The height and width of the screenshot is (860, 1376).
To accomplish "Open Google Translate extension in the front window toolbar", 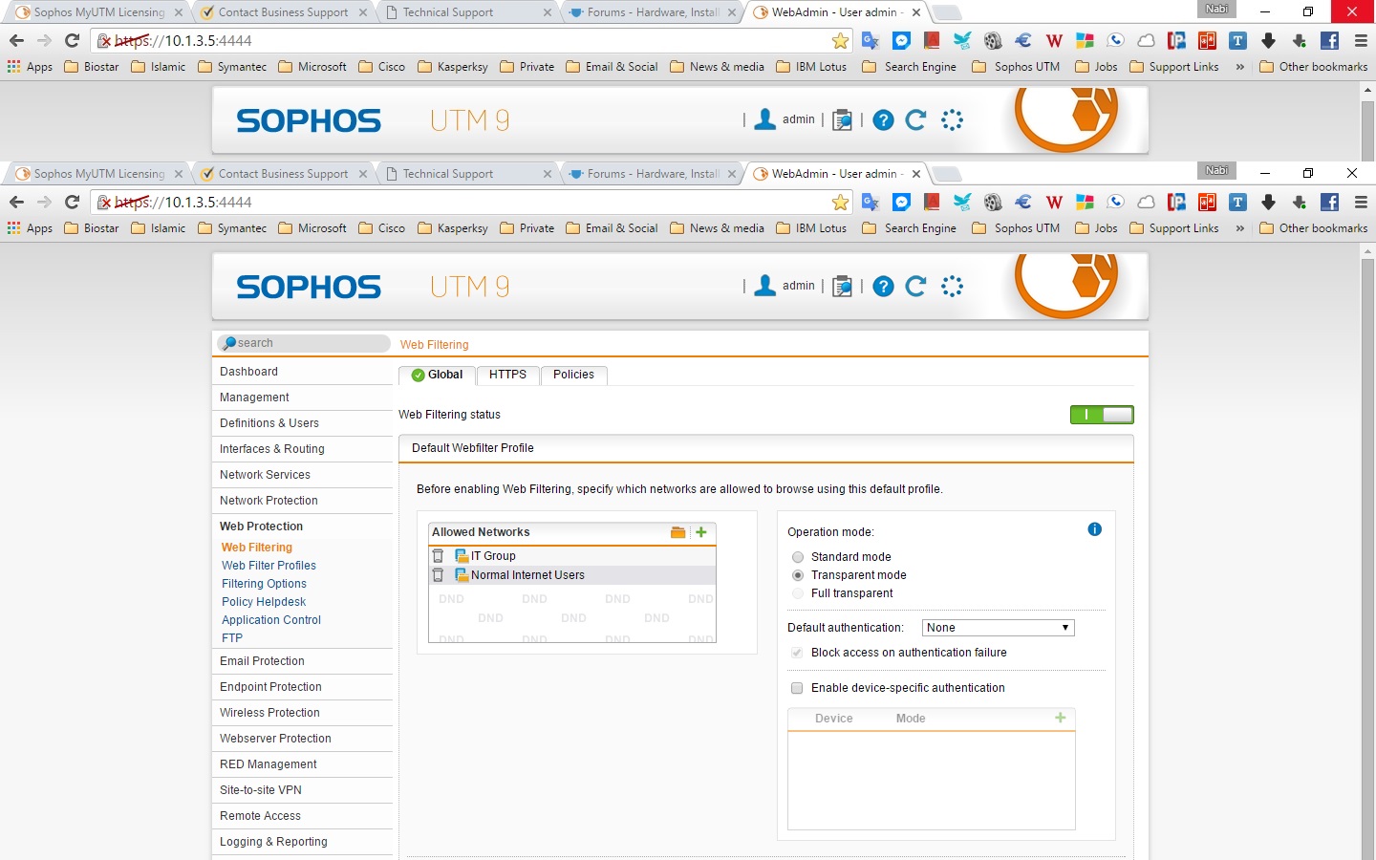I will 871,202.
